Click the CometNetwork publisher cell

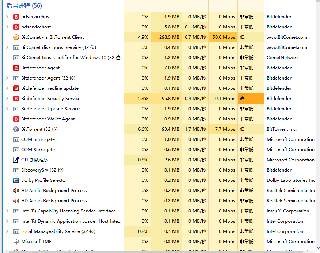pos(283,58)
